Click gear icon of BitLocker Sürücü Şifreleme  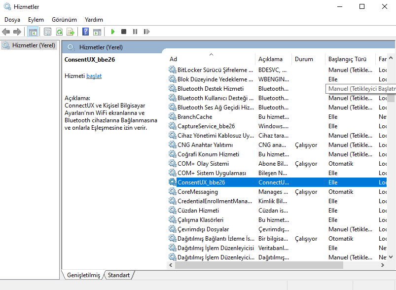coord(173,70)
